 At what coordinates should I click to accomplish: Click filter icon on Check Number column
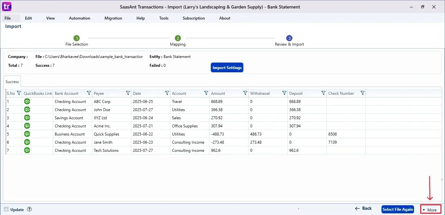click(x=363, y=93)
